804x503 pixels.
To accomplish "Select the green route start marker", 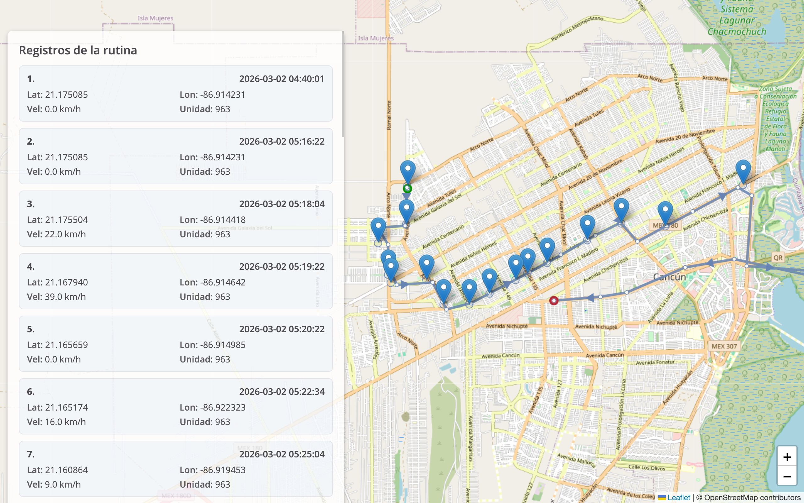I will click(408, 189).
